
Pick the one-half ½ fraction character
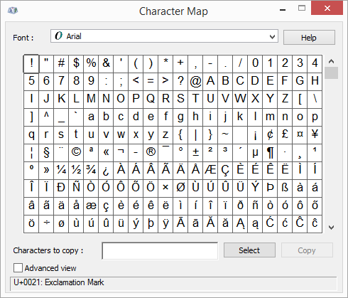76,171
